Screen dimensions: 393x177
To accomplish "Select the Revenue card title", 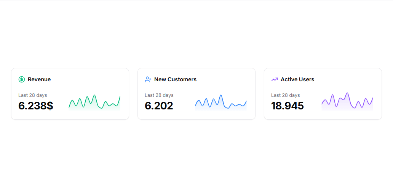I will (x=39, y=79).
